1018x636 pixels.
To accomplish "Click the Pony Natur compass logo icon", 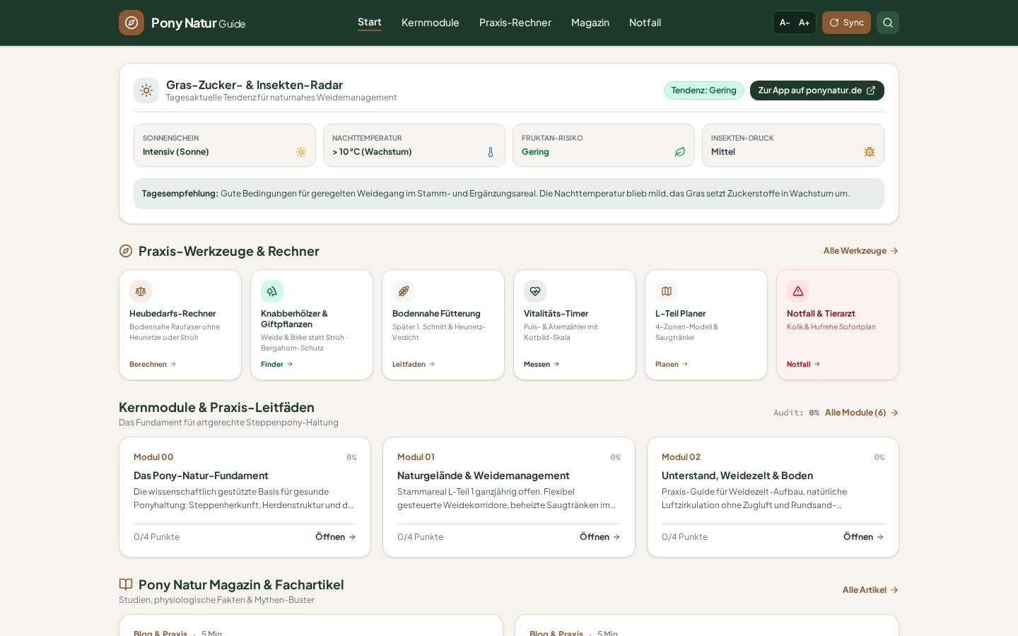I will (131, 23).
